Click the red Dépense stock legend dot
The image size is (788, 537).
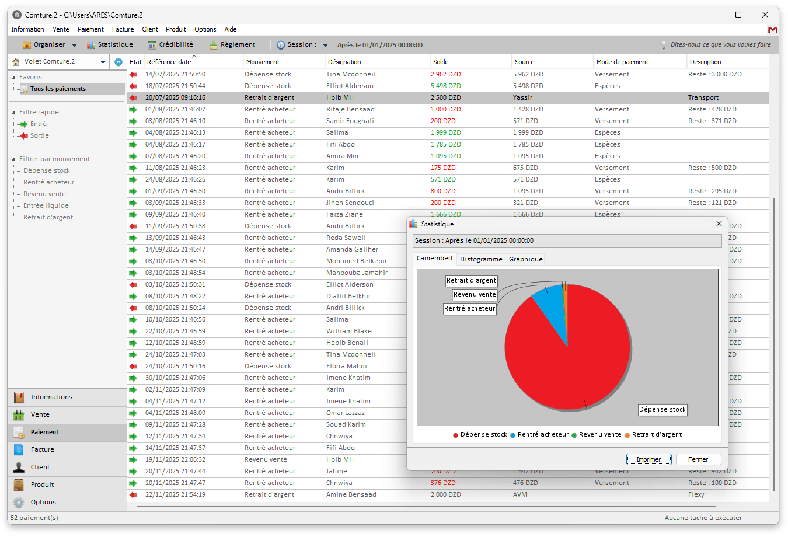click(455, 435)
